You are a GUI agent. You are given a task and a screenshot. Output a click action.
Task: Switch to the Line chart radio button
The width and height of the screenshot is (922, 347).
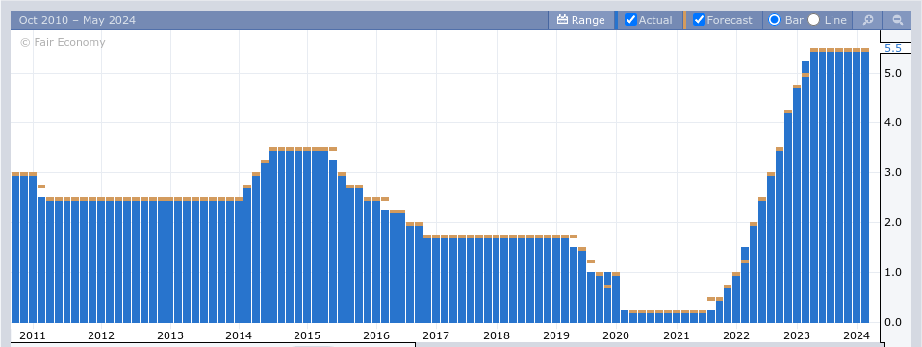tap(814, 20)
